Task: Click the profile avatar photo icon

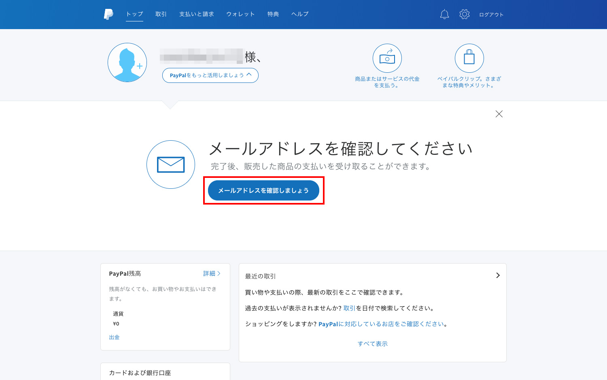Action: click(x=127, y=62)
